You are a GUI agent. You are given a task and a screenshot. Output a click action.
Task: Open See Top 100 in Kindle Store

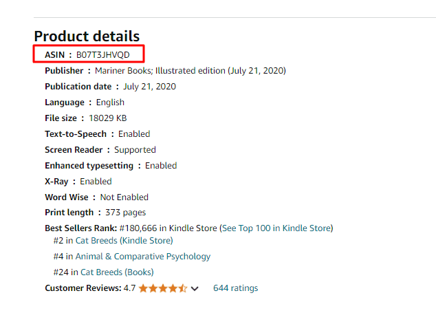[277, 228]
